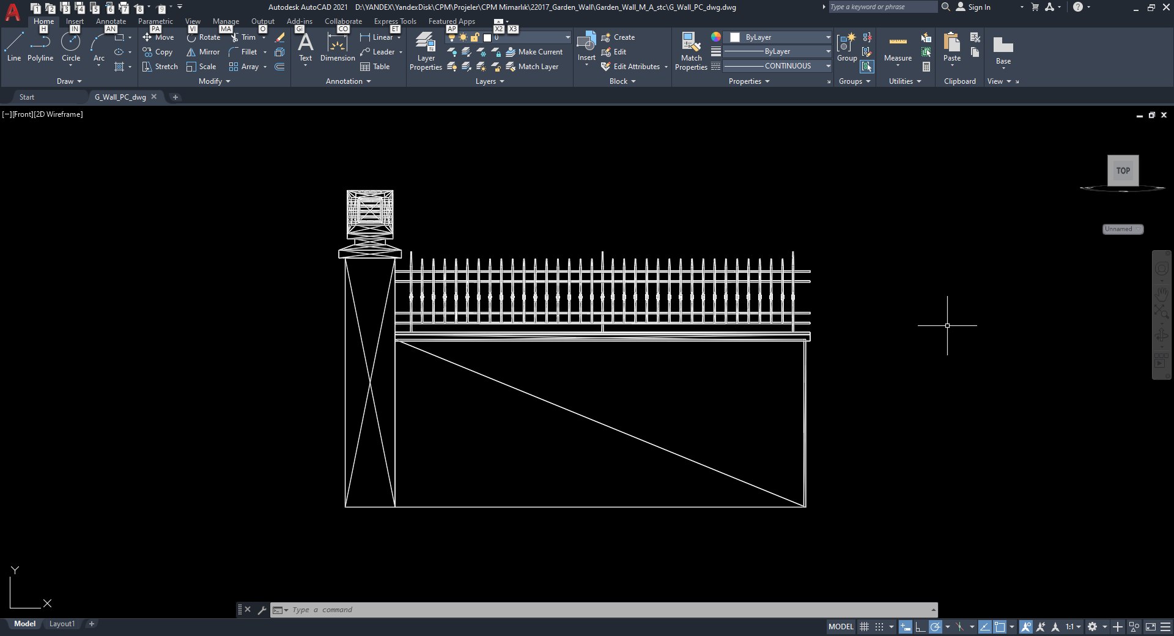The width and height of the screenshot is (1174, 636).
Task: Expand the Annotation panel
Action: pyautogui.click(x=348, y=81)
